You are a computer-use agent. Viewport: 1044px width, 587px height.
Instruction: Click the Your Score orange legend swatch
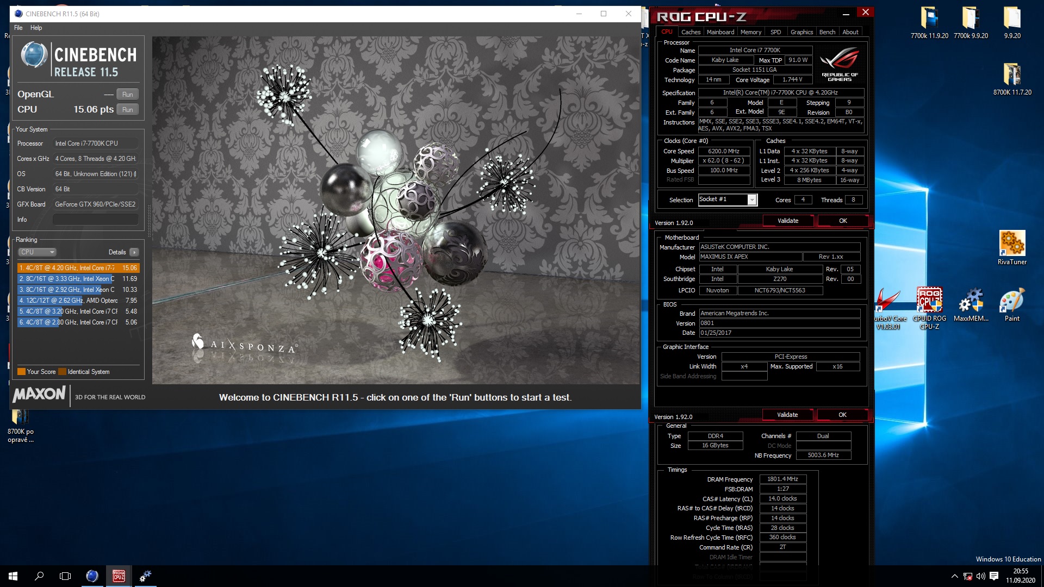point(21,372)
